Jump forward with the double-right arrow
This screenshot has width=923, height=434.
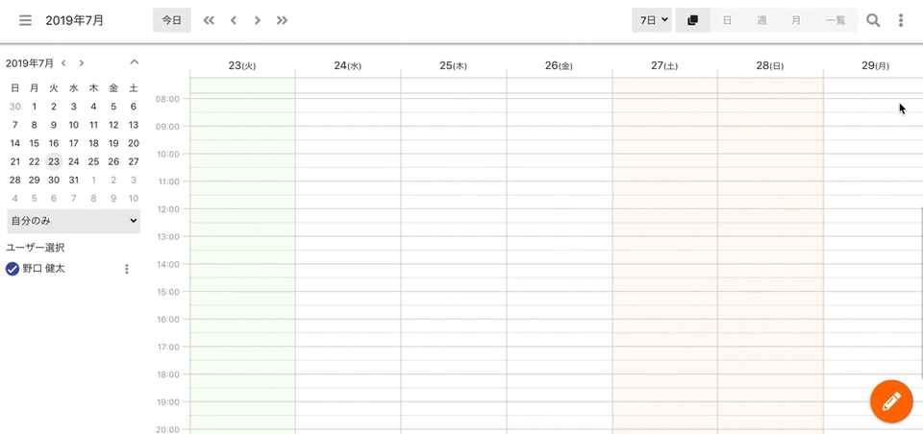282,20
